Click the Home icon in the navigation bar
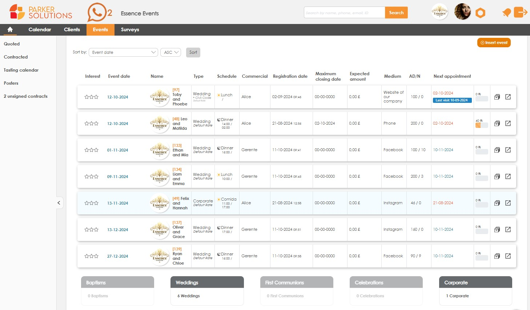Viewport: 530px width, 310px height. pos(10,29)
